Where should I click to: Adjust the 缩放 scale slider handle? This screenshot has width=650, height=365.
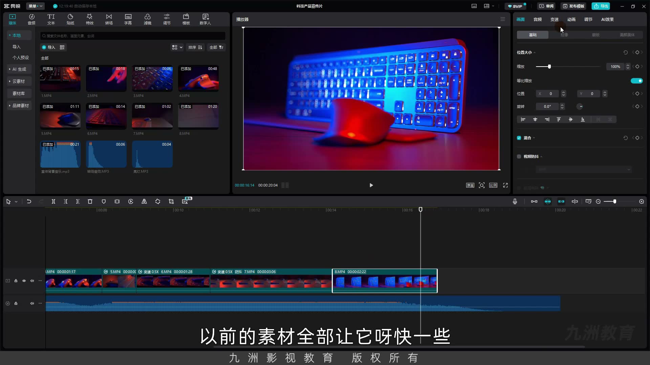click(549, 67)
